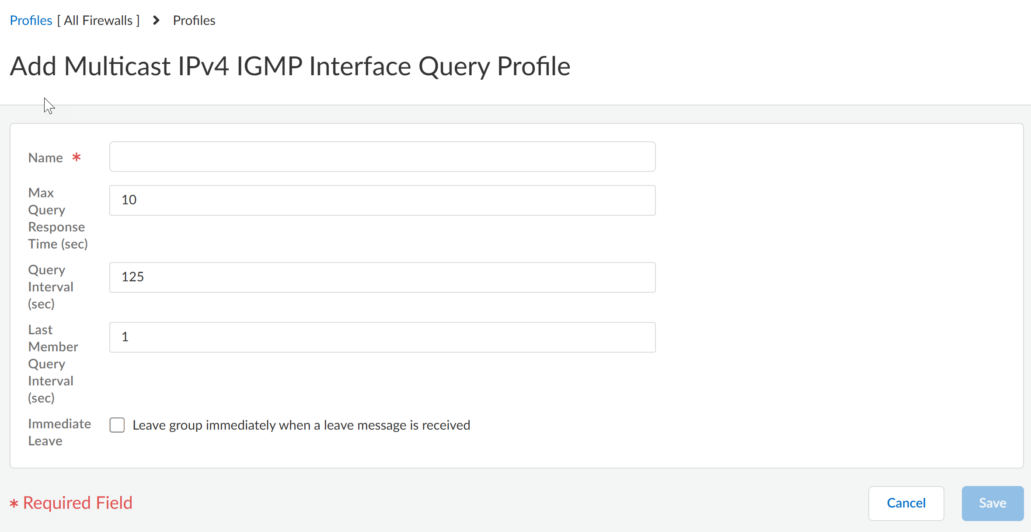Click the Max Query Response Time field
Image resolution: width=1031 pixels, height=532 pixels.
coord(382,200)
